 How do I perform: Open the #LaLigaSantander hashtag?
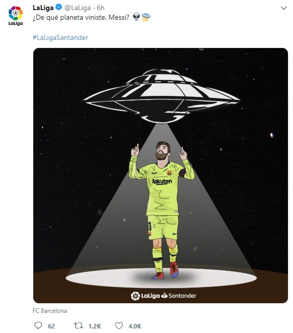61,37
